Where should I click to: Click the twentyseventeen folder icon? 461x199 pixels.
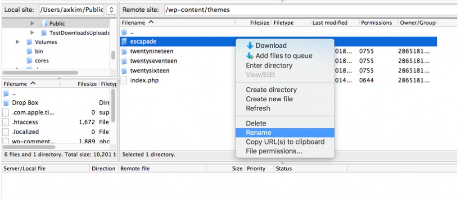pyautogui.click(x=125, y=61)
